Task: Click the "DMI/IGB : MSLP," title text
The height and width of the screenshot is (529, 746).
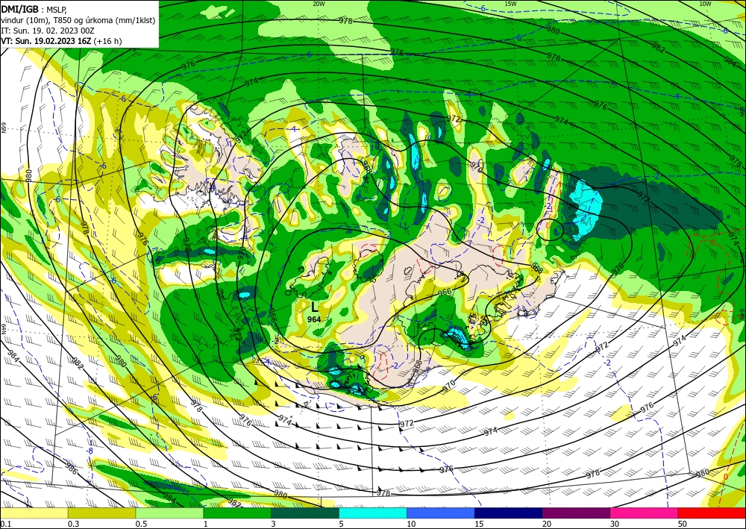Action: 34,9
